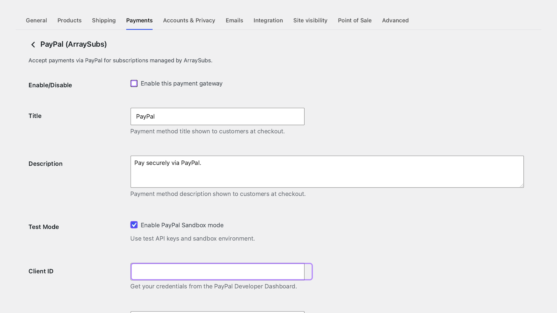Click the 'Client ID' row label
Viewport: 557px width, 313px height.
(x=41, y=271)
